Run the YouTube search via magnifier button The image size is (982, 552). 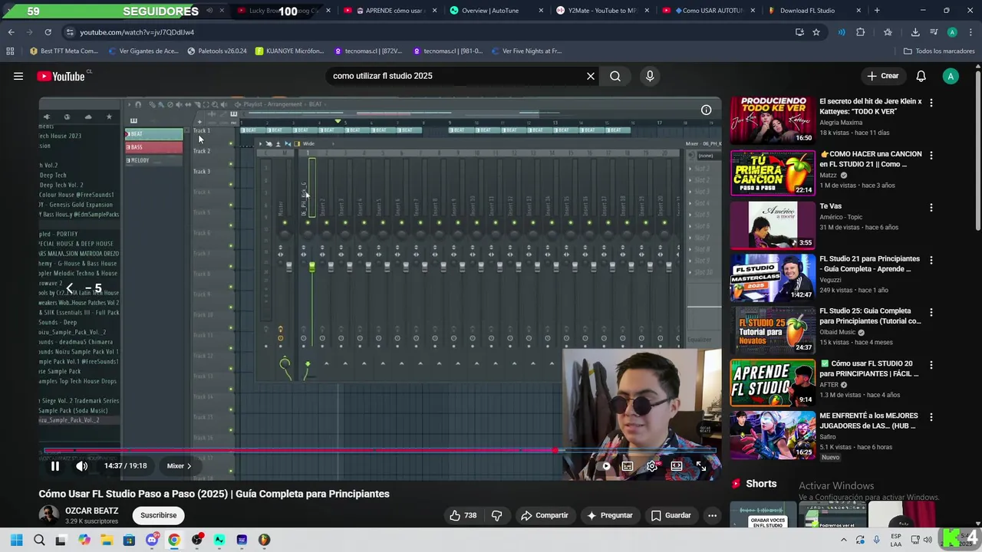point(615,76)
